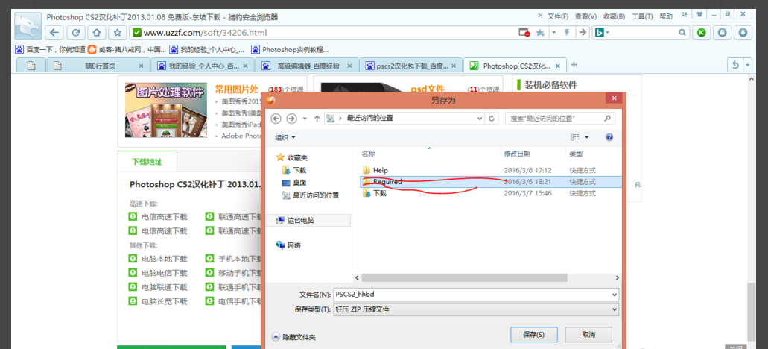Screen dimensions: 768x349
Task: Open the 组织 organize dropdown
Action: pos(285,137)
